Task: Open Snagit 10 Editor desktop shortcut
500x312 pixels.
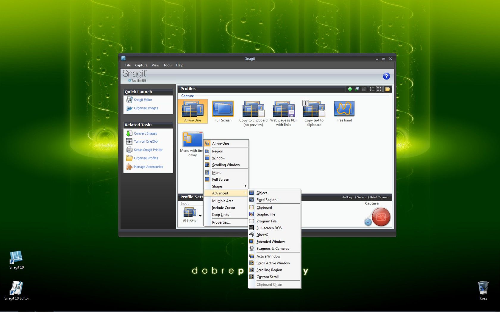Action: [16, 291]
